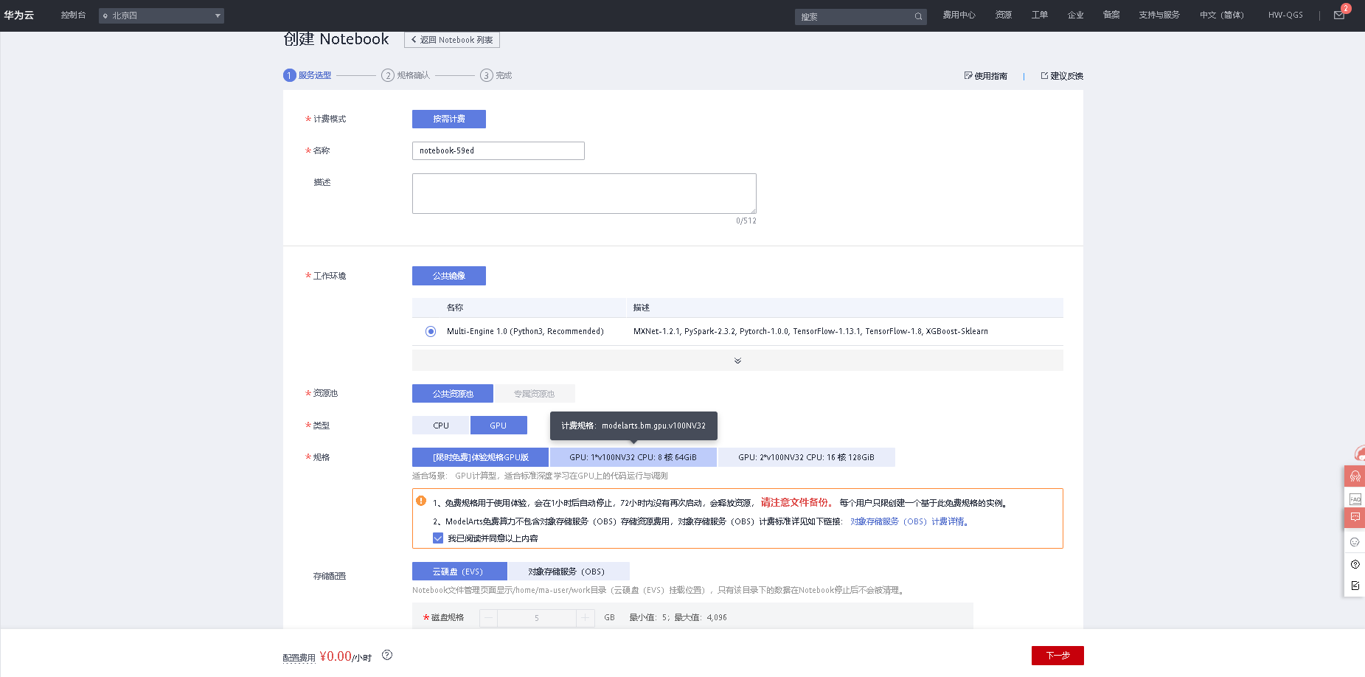Screen dimensions: 1365x677
Task: Click the location pin icon in region selector
Action: (105, 15)
